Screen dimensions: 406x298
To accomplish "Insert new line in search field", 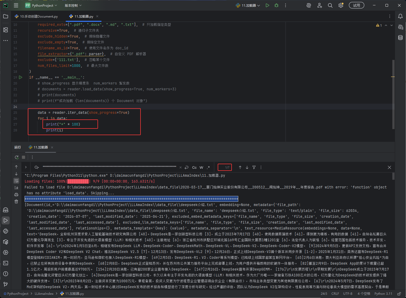I will (x=187, y=167).
